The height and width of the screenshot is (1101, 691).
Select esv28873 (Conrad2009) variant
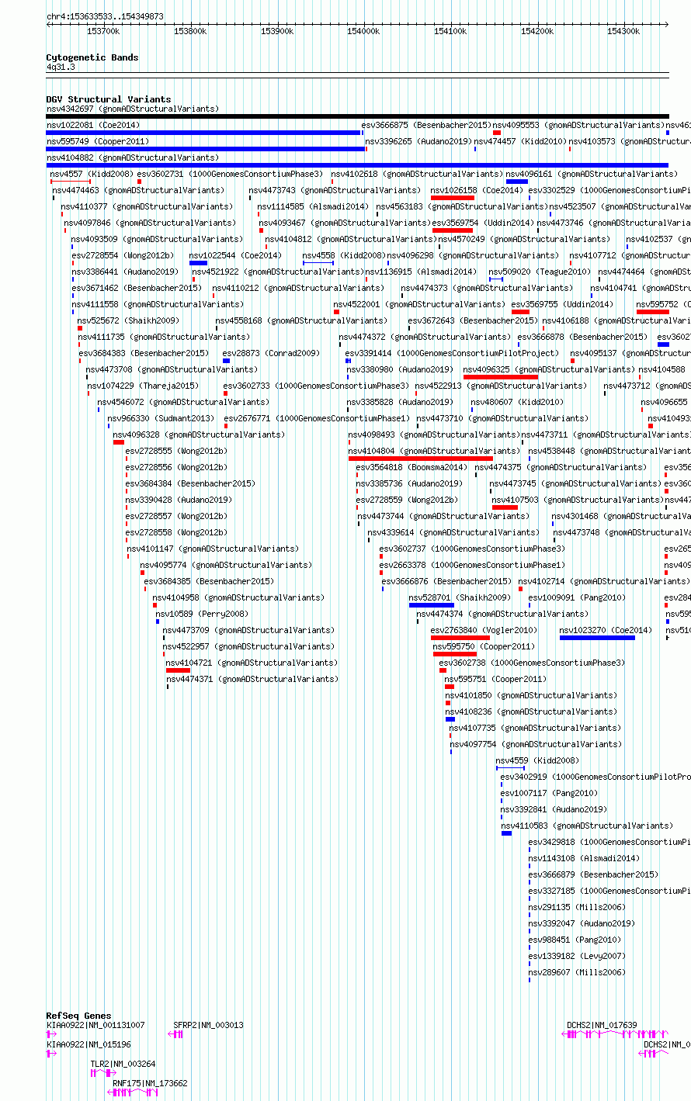pyautogui.click(x=271, y=353)
